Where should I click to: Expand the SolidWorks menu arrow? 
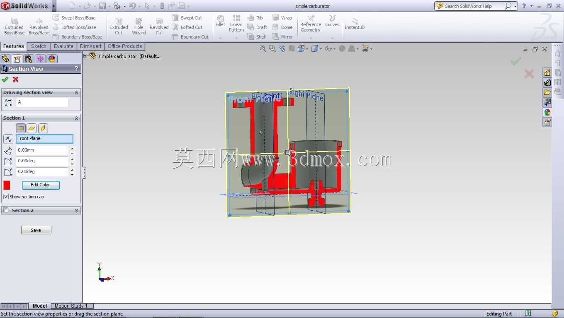tap(53, 6)
